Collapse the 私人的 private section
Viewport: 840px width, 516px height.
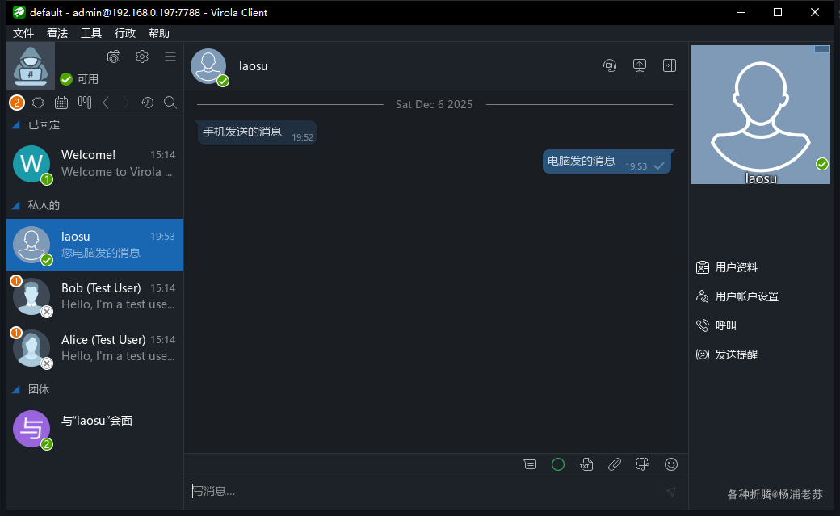(x=16, y=205)
